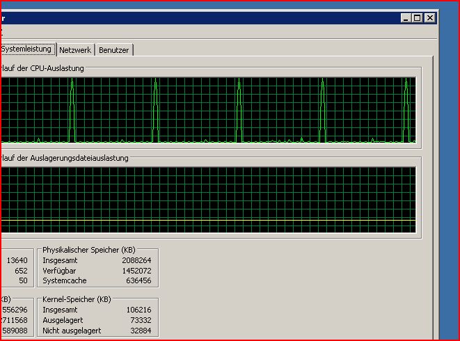Click the Auslagerungsdateiauslastung history graph
The image size is (460, 341).
[x=208, y=200]
